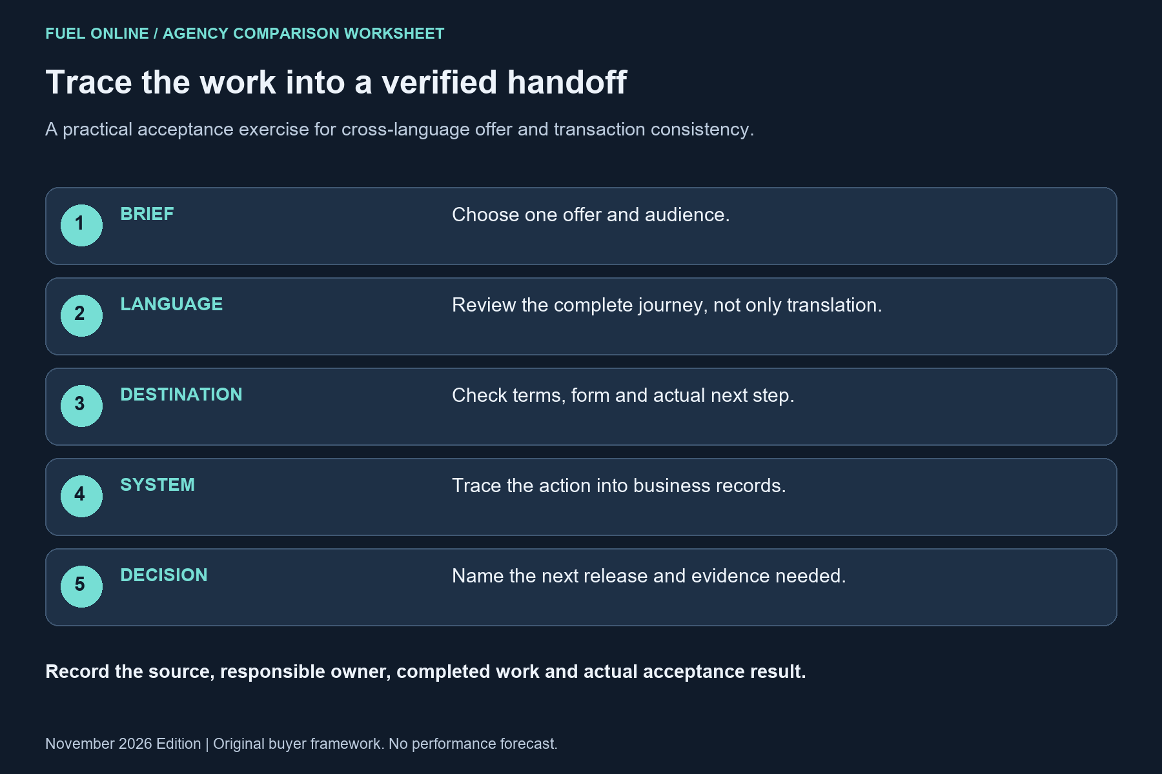
Task: Select the BRIEF step label
Action: [147, 214]
